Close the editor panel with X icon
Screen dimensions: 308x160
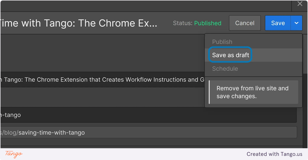click(300, 4)
